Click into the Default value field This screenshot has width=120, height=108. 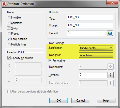point(86,33)
